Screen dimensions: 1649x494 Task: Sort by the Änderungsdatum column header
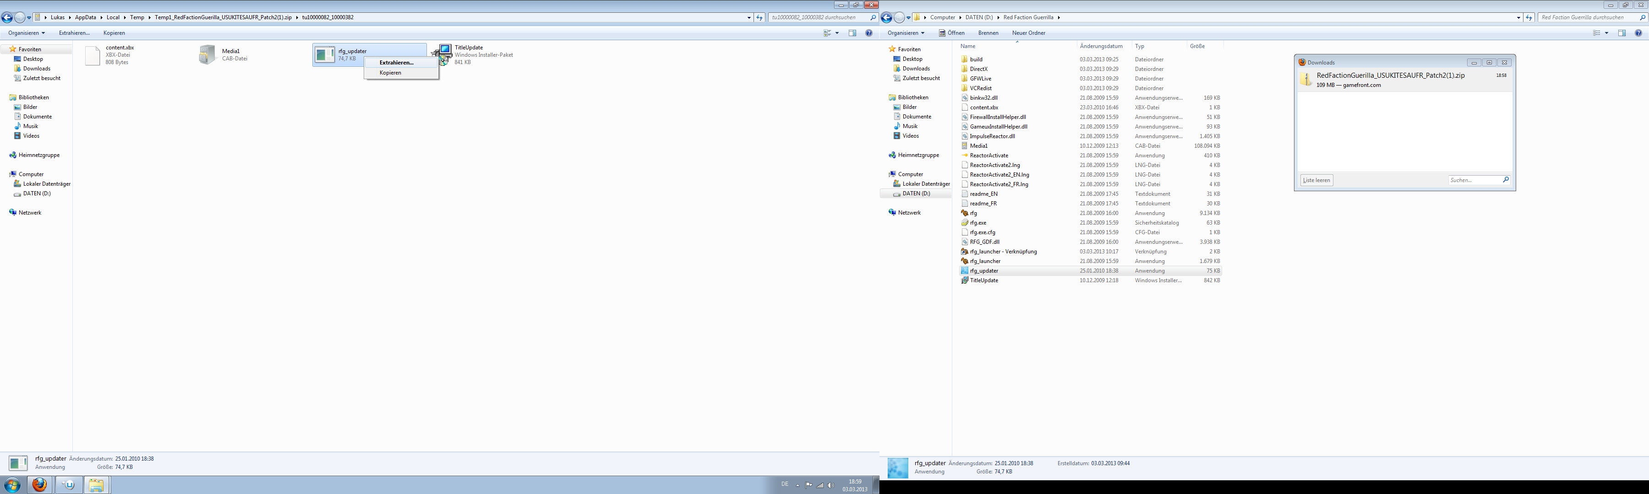coord(1100,46)
